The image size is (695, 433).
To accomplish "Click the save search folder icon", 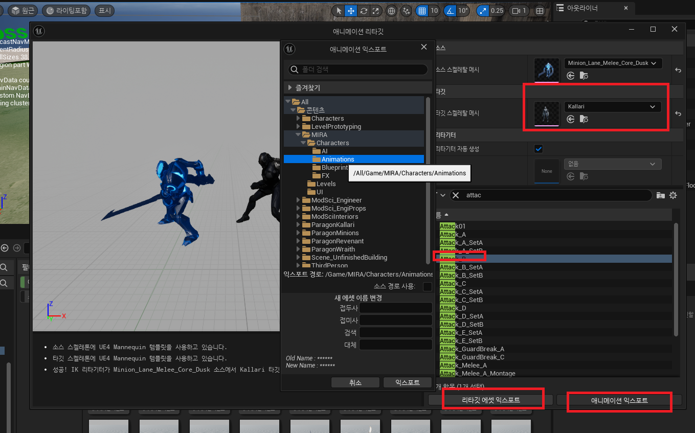I will 661,195.
